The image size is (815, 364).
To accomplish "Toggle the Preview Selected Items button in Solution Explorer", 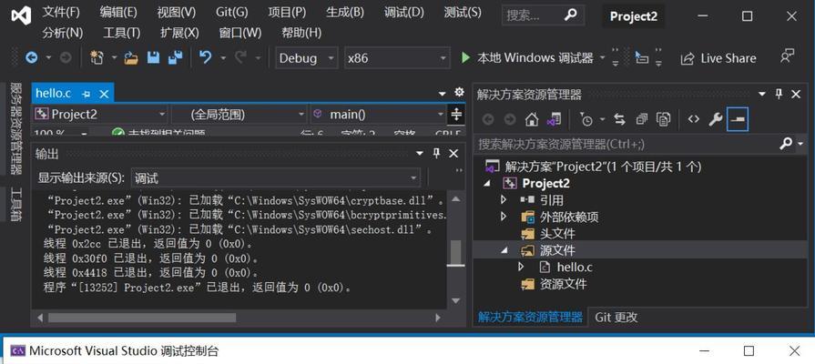I will coord(738,120).
